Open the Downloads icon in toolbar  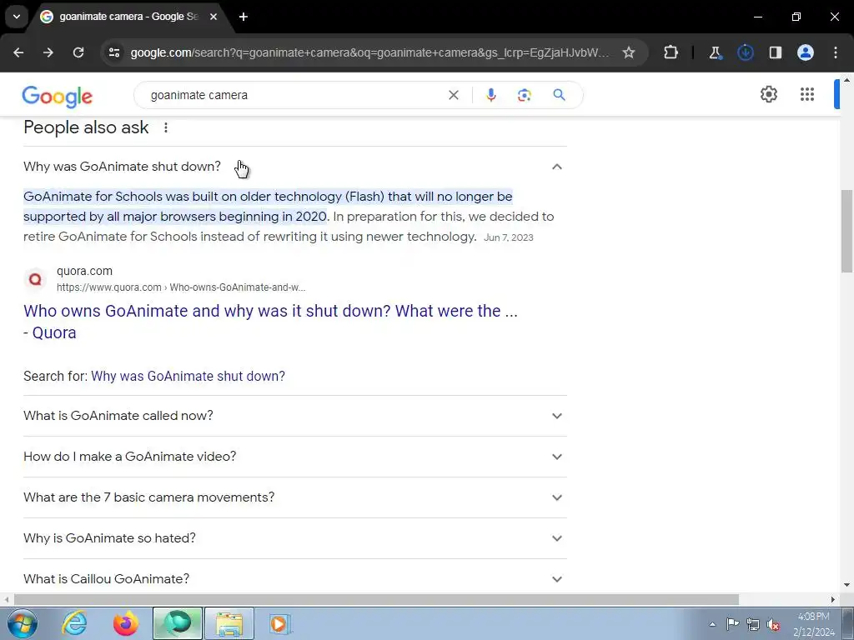[x=745, y=52]
